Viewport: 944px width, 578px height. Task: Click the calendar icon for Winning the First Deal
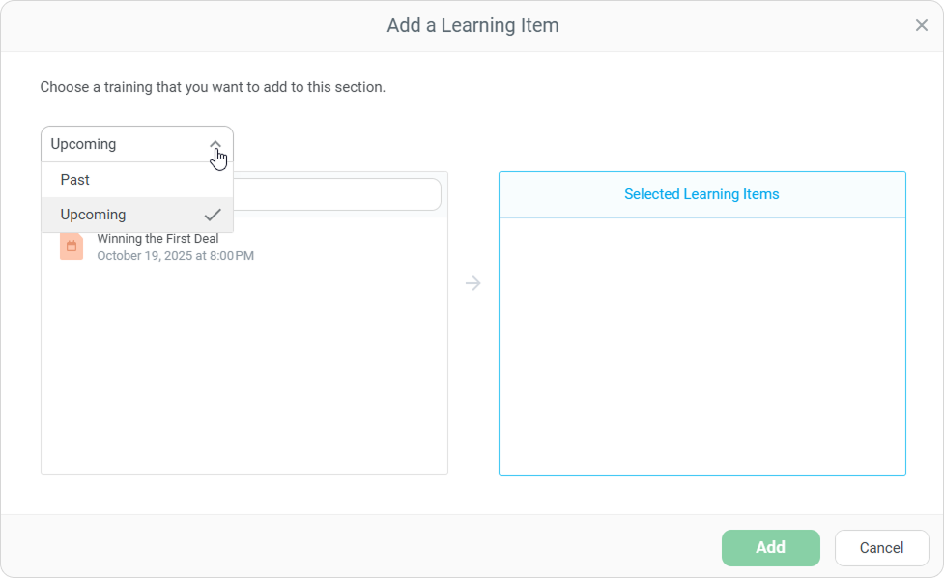click(71, 246)
